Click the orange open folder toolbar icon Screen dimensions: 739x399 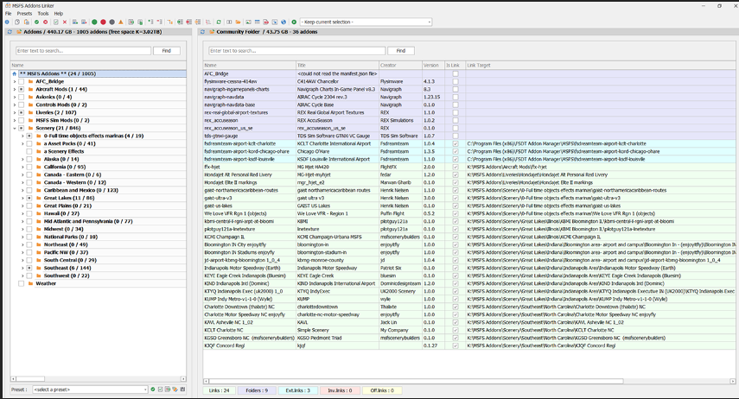[238, 22]
